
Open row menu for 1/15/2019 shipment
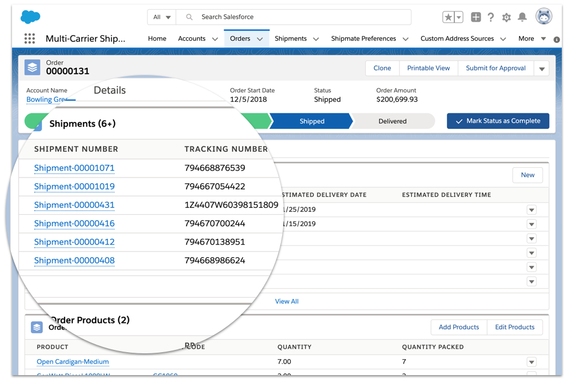coord(531,224)
